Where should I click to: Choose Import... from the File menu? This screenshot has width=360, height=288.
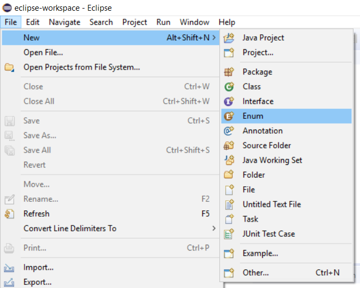[x=111, y=267]
